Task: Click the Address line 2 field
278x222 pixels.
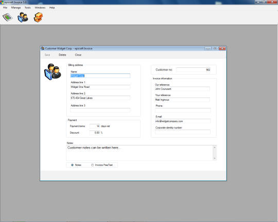Action: click(x=100, y=98)
